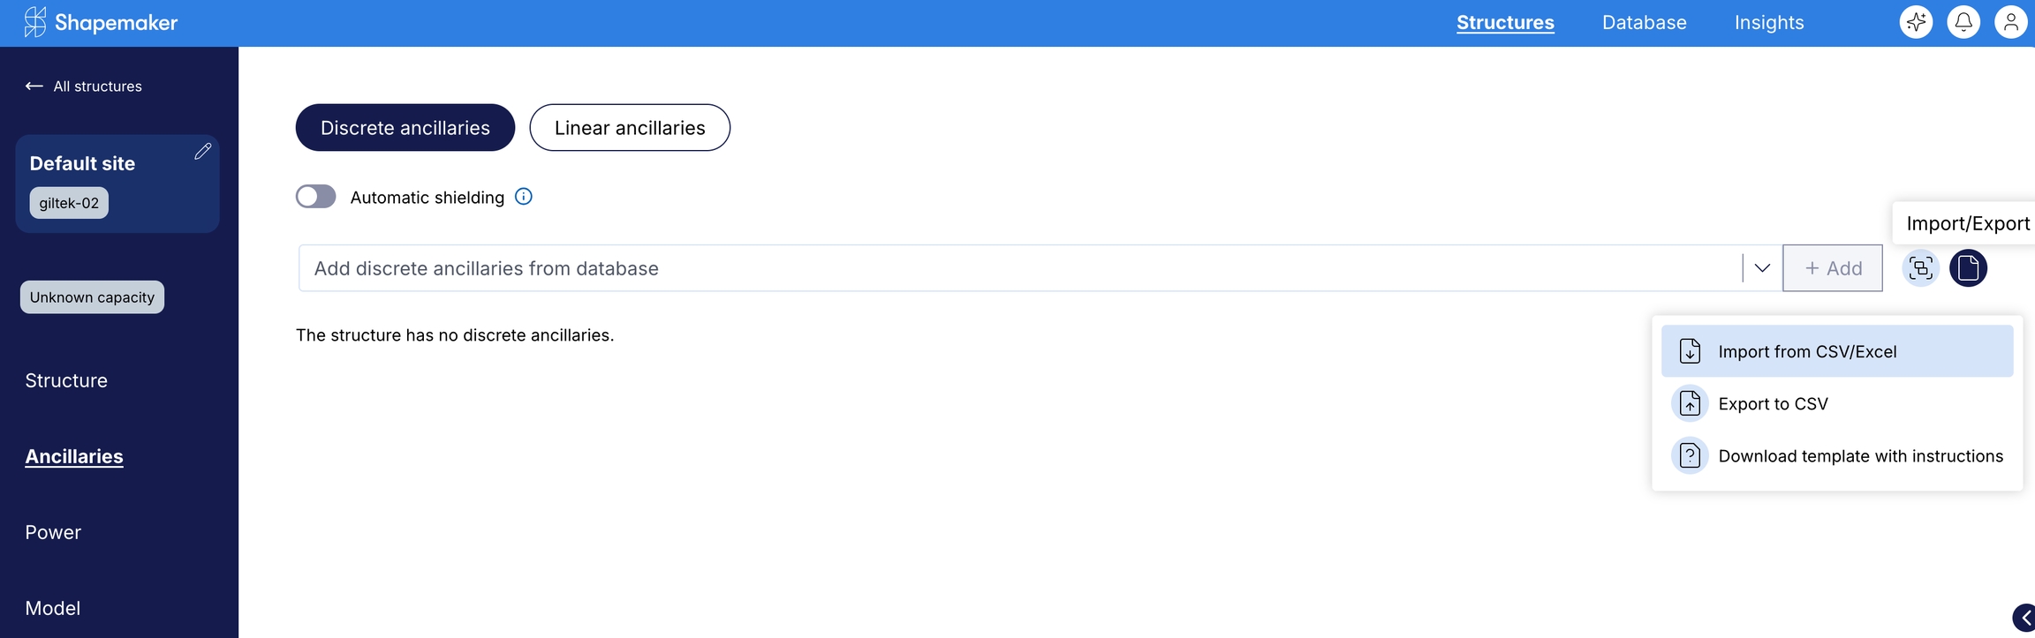Image resolution: width=2035 pixels, height=638 pixels.
Task: Click the scan icon beside Add
Action: pos(1921,268)
